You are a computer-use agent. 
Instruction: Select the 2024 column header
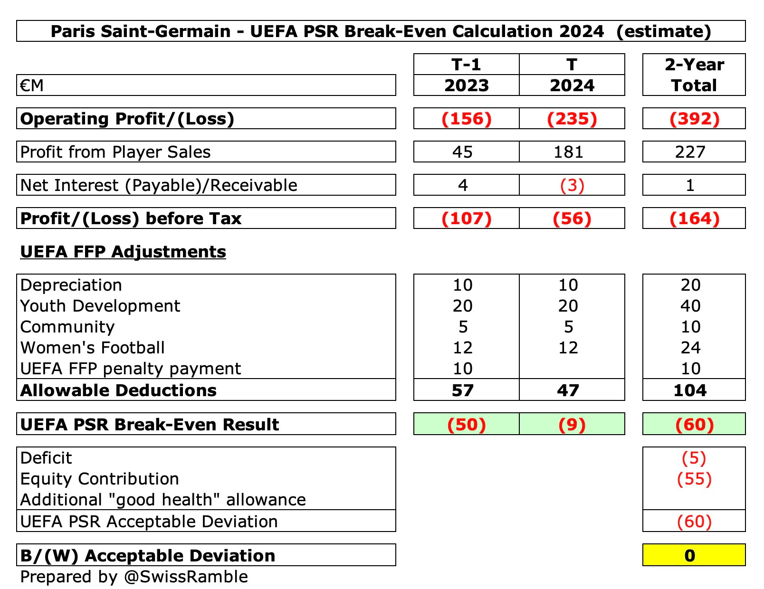coord(572,85)
